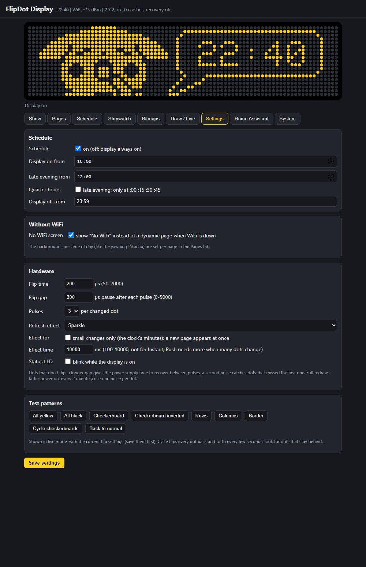Click the "Display on" status text
The image size is (366, 567).
[36, 106]
